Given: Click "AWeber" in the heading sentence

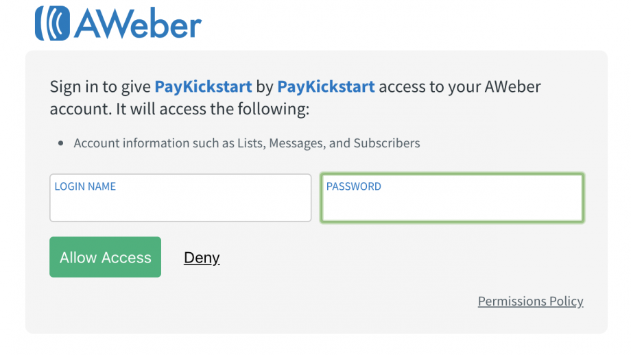Looking at the screenshot, I should coord(512,87).
